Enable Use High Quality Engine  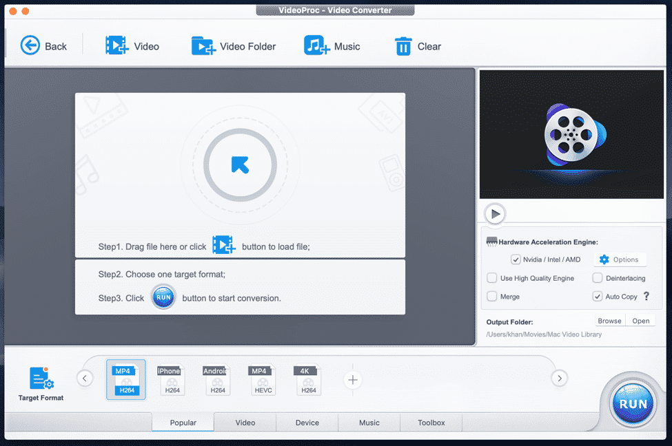tap(493, 278)
